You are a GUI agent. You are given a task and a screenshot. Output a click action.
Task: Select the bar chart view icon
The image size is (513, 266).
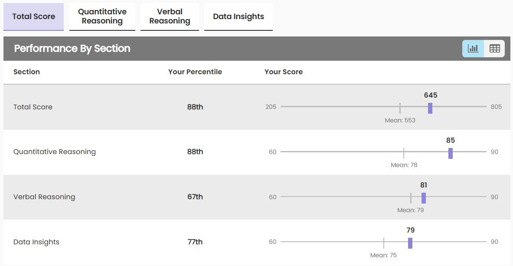click(473, 49)
